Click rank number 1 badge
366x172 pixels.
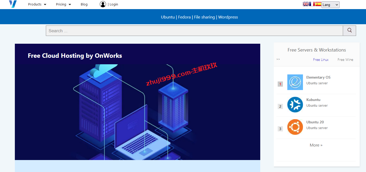tap(280, 84)
